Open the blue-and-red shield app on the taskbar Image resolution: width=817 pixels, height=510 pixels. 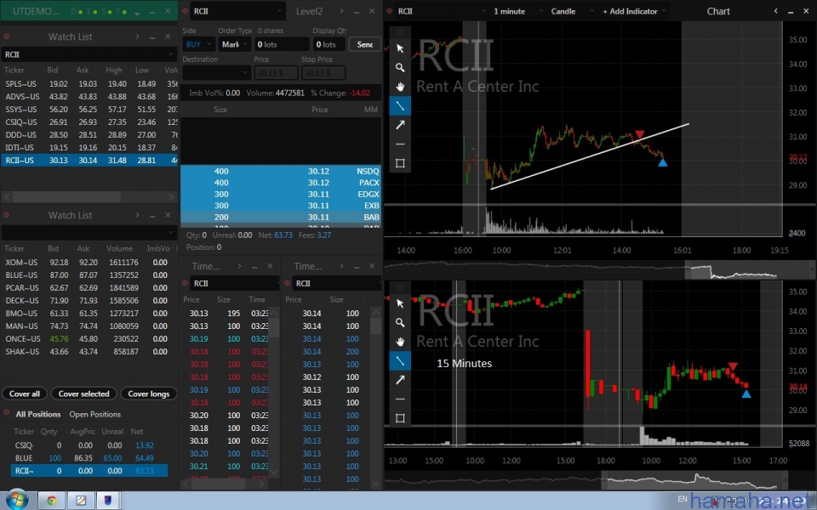pos(108,501)
